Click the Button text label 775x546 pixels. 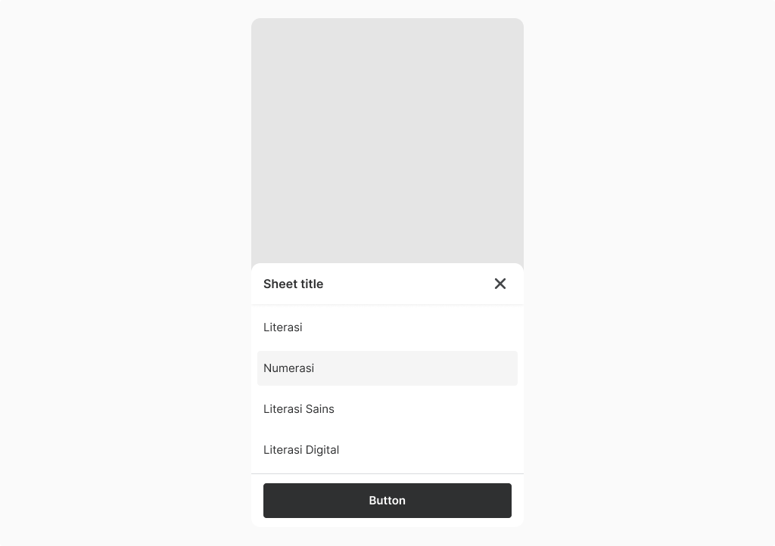(387, 501)
